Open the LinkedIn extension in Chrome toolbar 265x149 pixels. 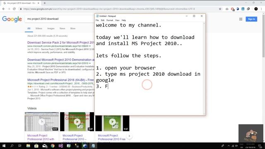coord(243,9)
